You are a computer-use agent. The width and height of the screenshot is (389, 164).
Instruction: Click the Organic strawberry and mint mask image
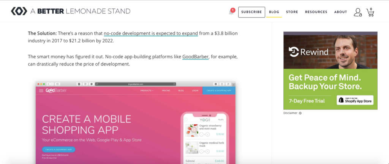[x=192, y=130]
